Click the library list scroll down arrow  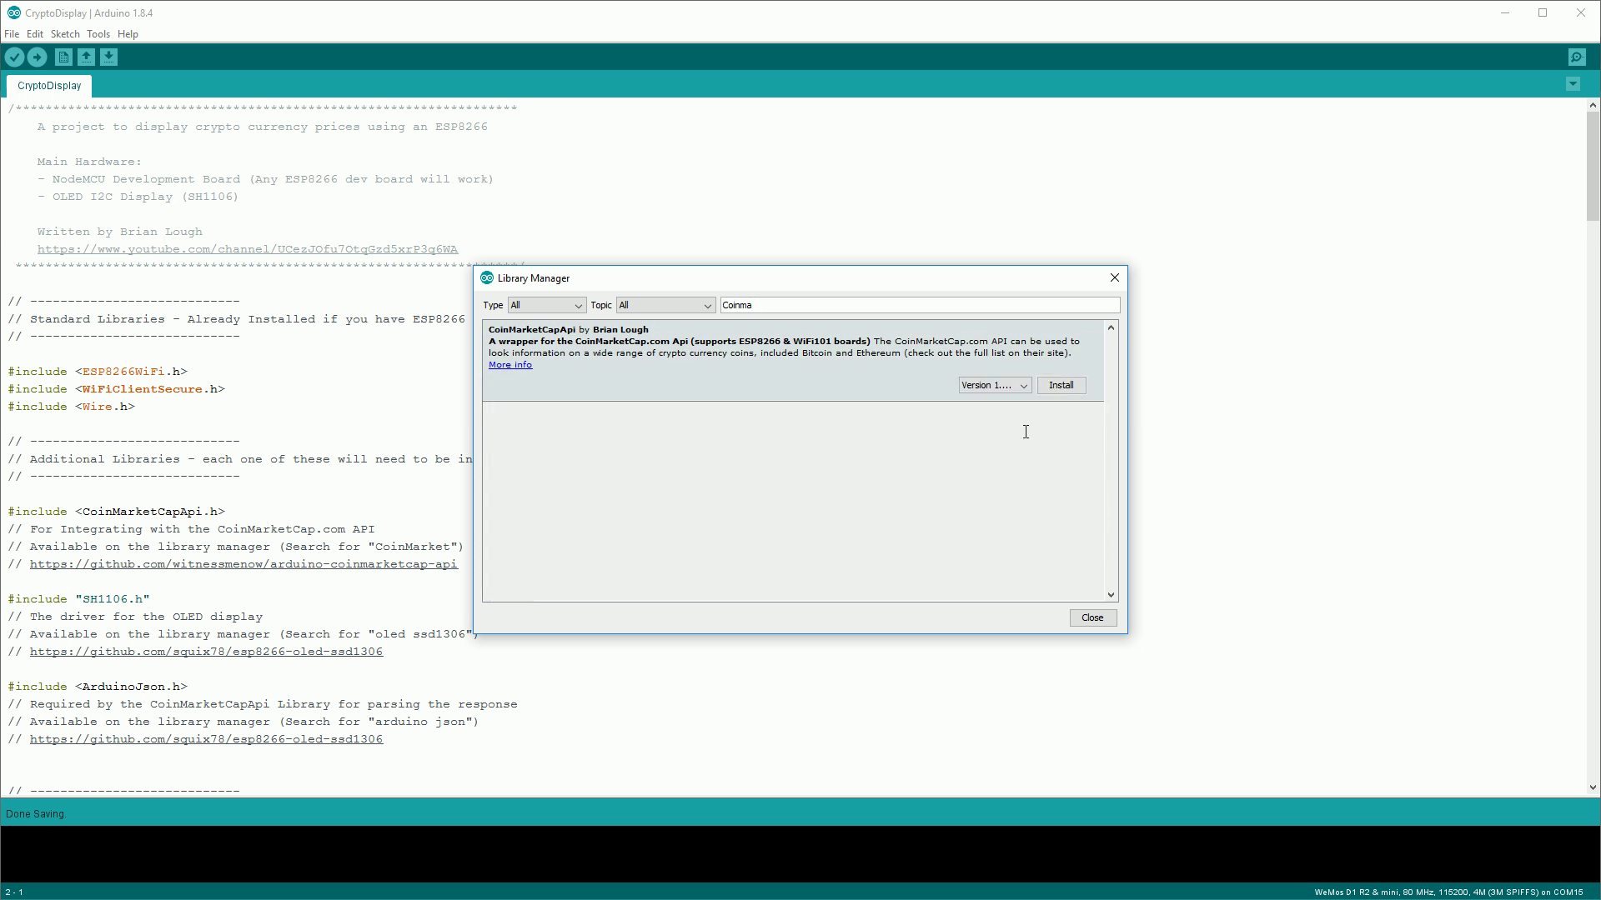click(x=1111, y=594)
